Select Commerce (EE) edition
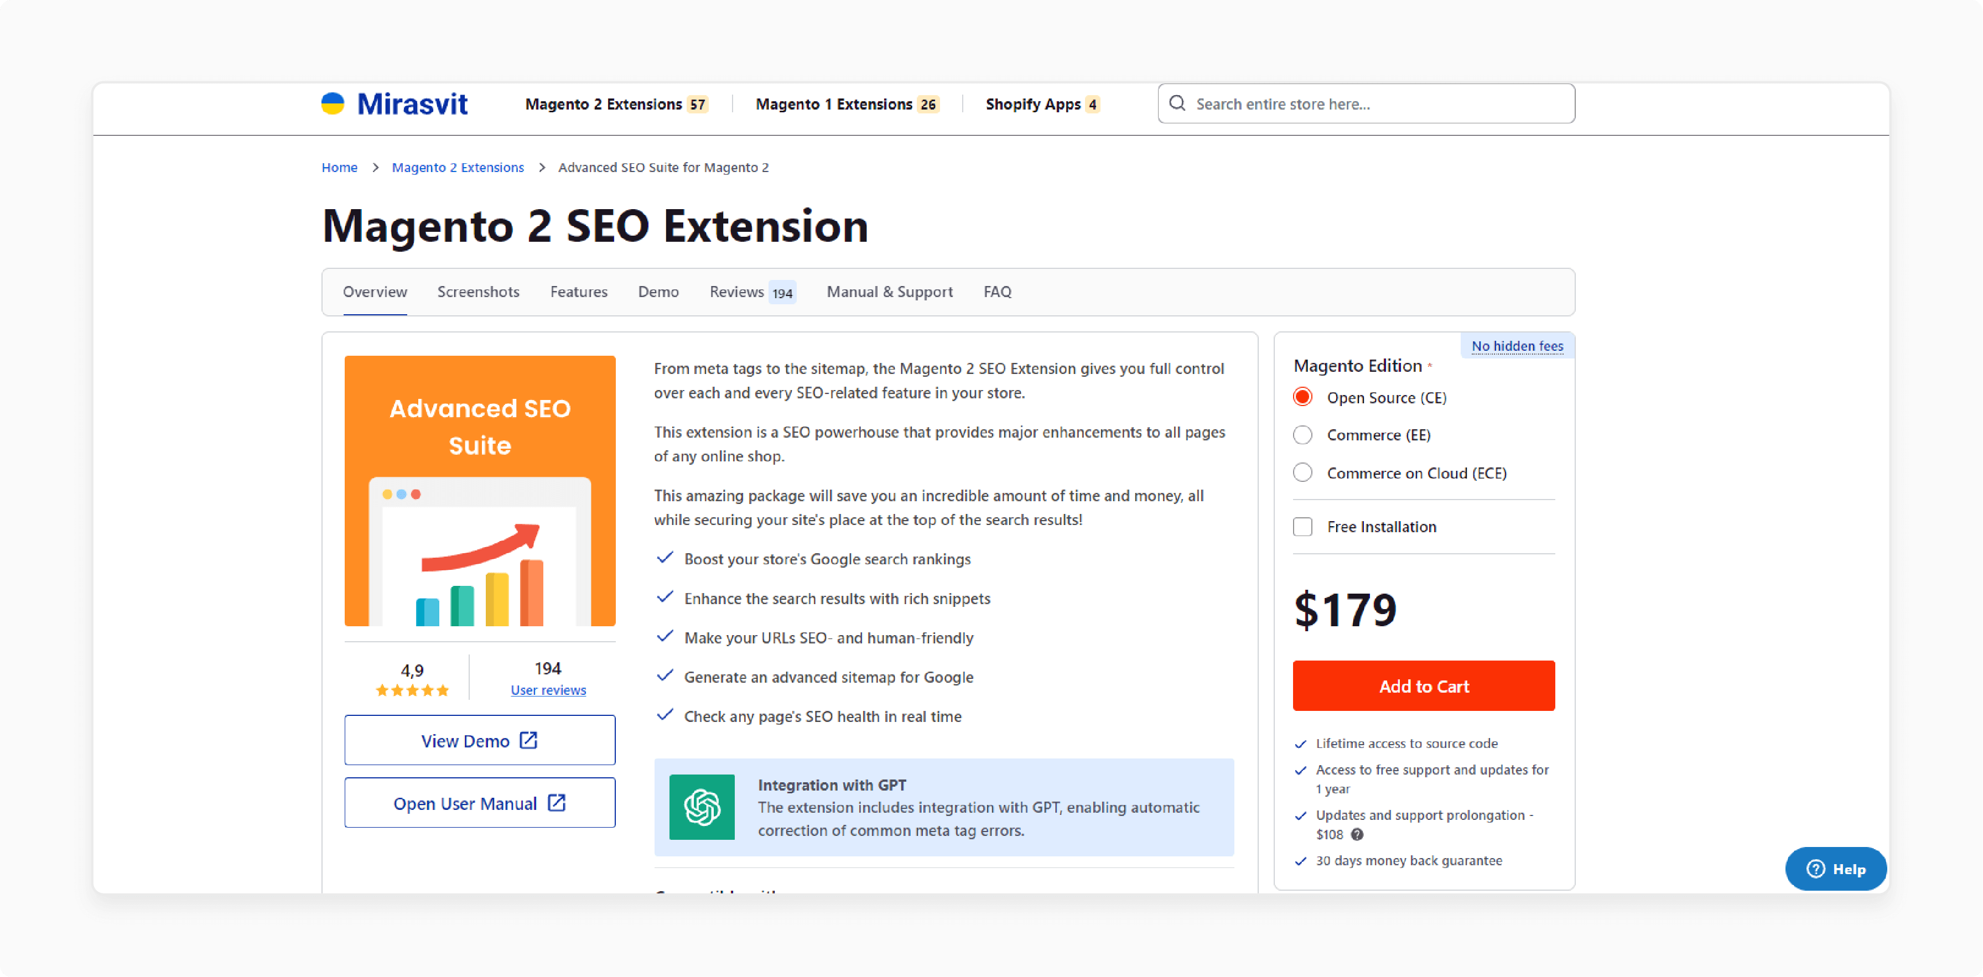Screen dimensions: 1983x977 point(1302,435)
